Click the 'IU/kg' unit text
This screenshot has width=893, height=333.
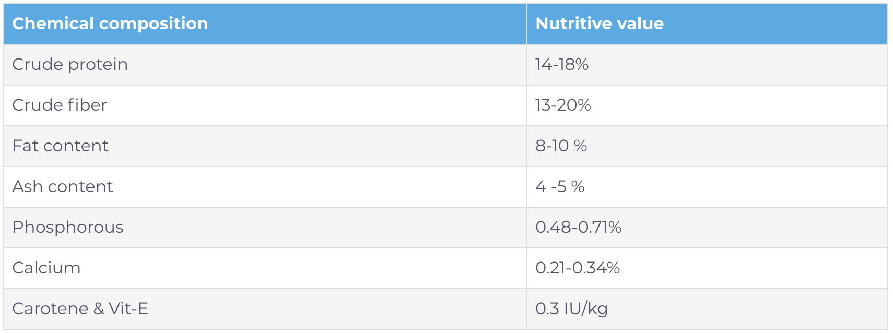[586, 308]
